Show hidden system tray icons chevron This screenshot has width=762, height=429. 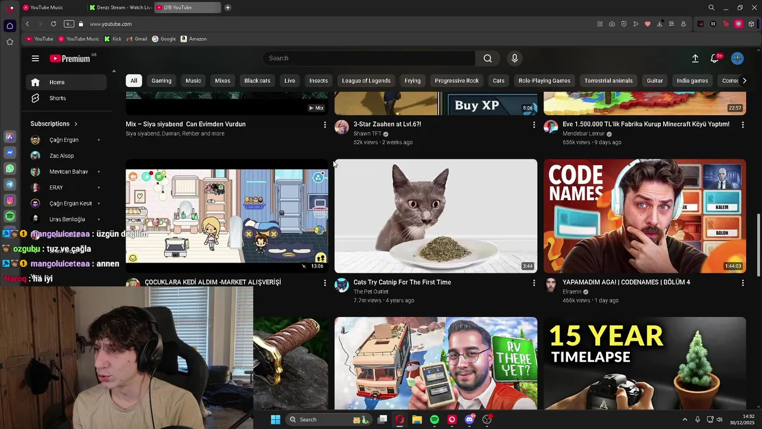(x=685, y=419)
